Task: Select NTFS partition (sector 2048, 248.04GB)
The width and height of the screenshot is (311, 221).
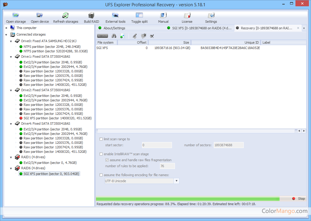Action: 52,47
